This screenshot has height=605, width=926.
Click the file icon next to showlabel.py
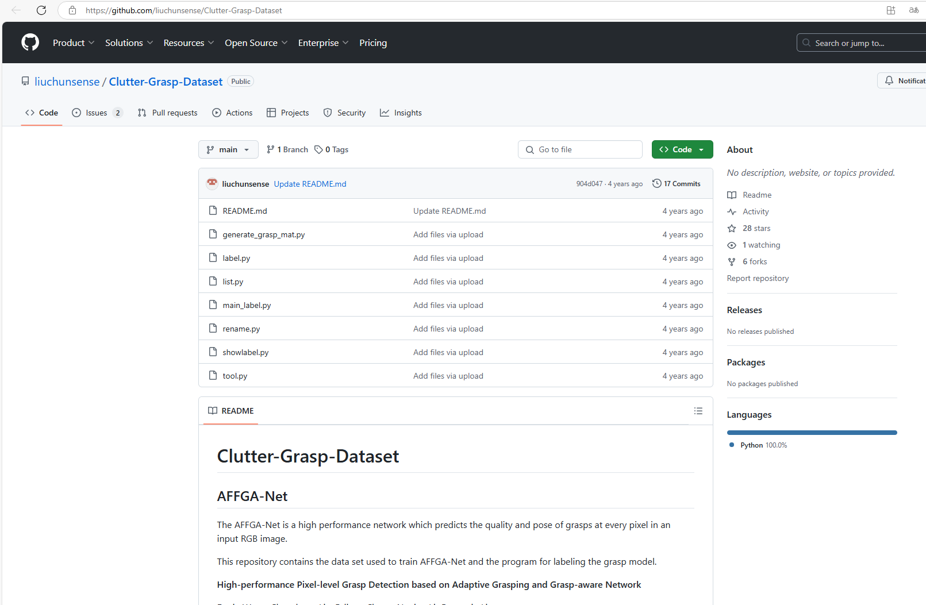213,352
